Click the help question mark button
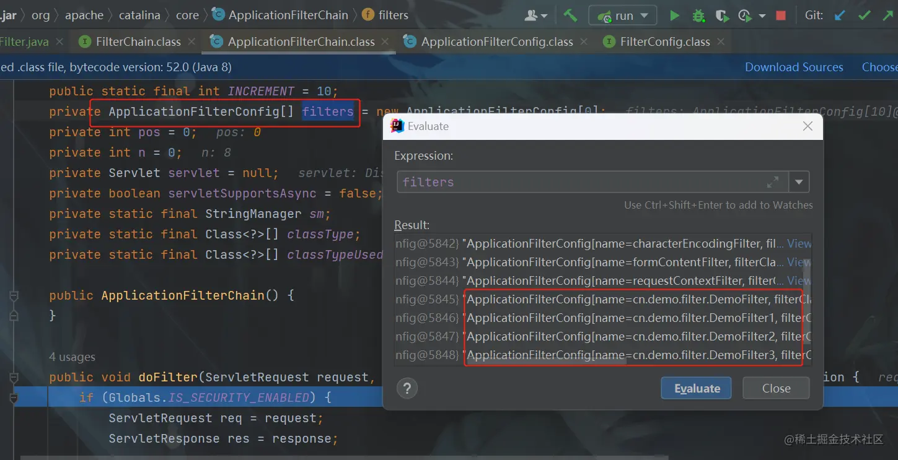This screenshot has width=898, height=460. pyautogui.click(x=407, y=388)
